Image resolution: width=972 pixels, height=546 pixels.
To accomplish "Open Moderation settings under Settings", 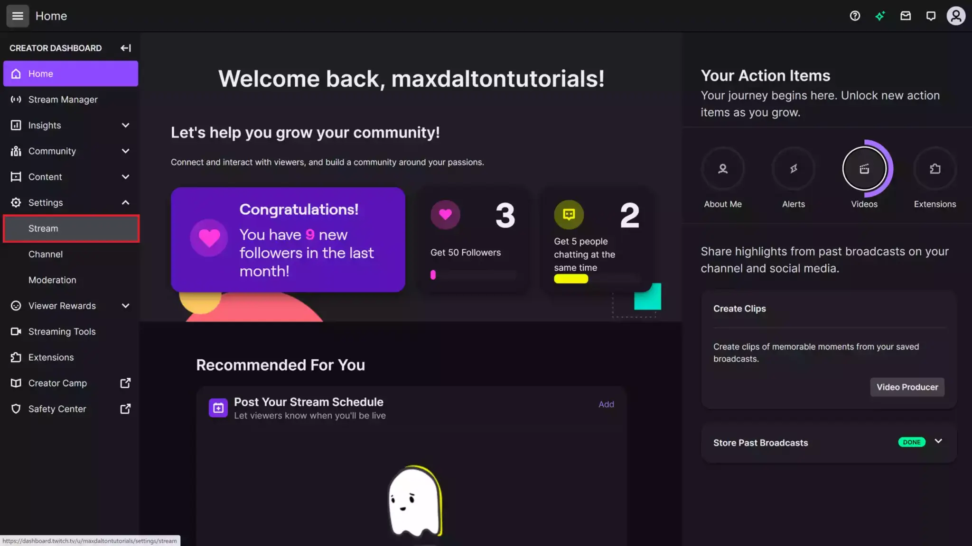I will click(x=71, y=280).
